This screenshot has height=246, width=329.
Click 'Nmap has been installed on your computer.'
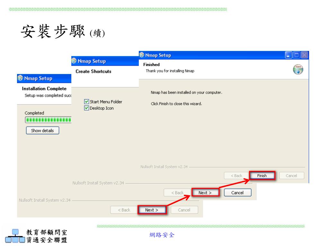(186, 93)
